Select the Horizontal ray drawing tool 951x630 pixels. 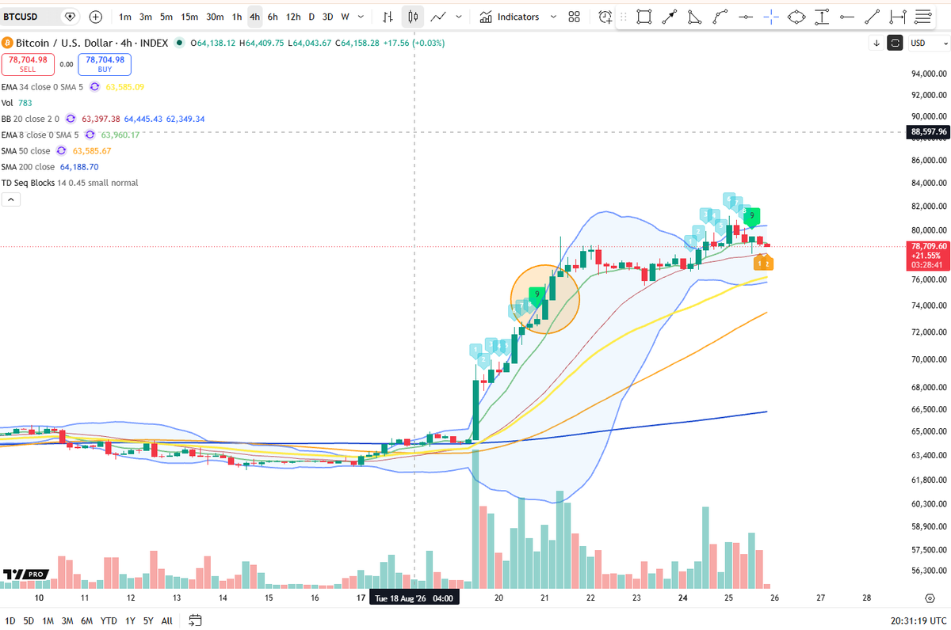847,17
